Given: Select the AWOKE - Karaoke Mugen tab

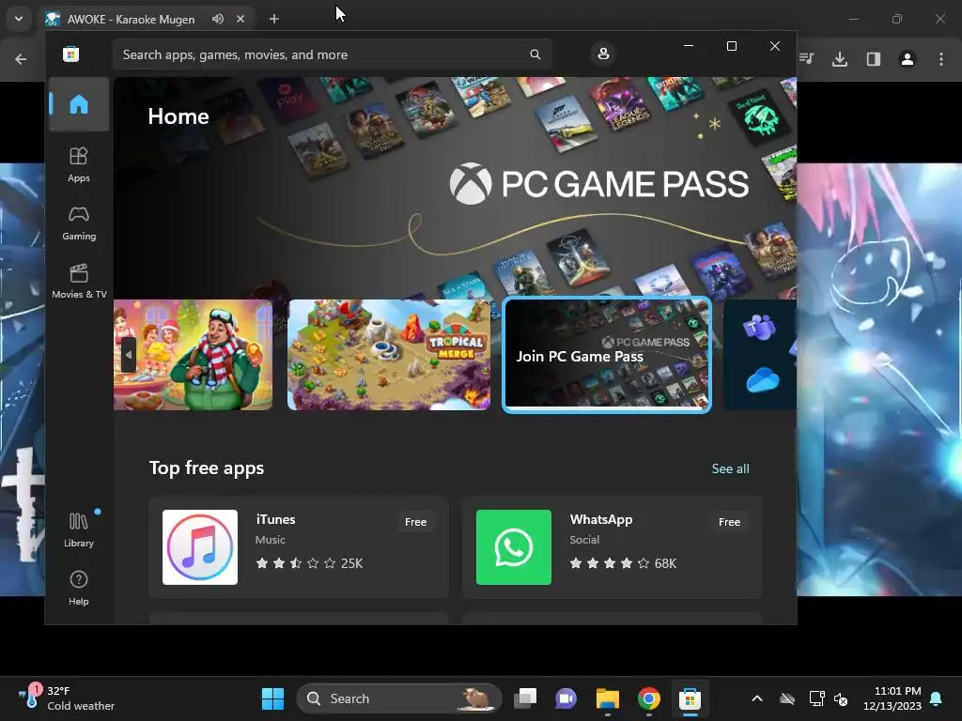Looking at the screenshot, I should [x=146, y=19].
